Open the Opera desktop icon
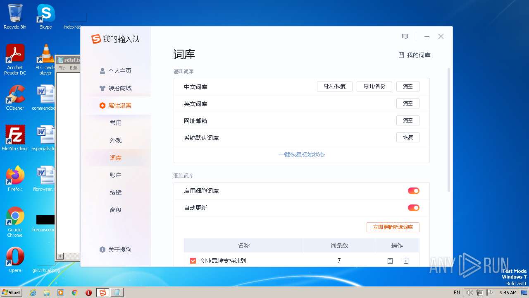Screen dimensions: 529x298 (15, 260)
